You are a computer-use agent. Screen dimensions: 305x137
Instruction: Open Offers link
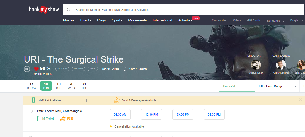click(237, 20)
